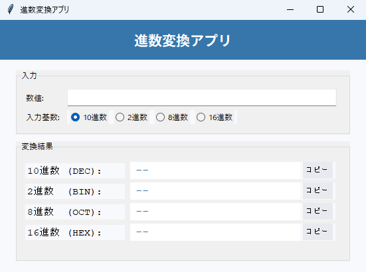366x272 pixels.
Task: Click the 進数変換アプリ header title
Action: click(183, 40)
